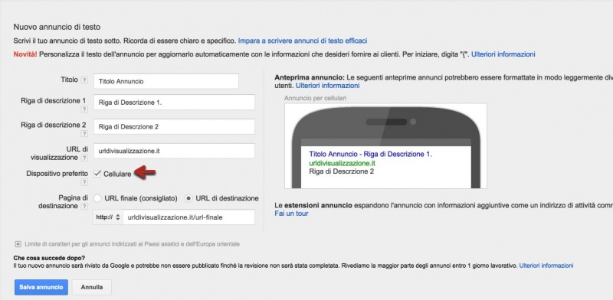Open help icon next to Titolo
Screen dimensions: 613x300
84,80
